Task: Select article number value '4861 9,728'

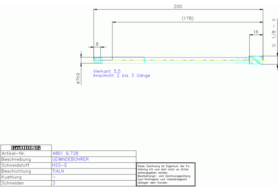Action: tap(65, 153)
